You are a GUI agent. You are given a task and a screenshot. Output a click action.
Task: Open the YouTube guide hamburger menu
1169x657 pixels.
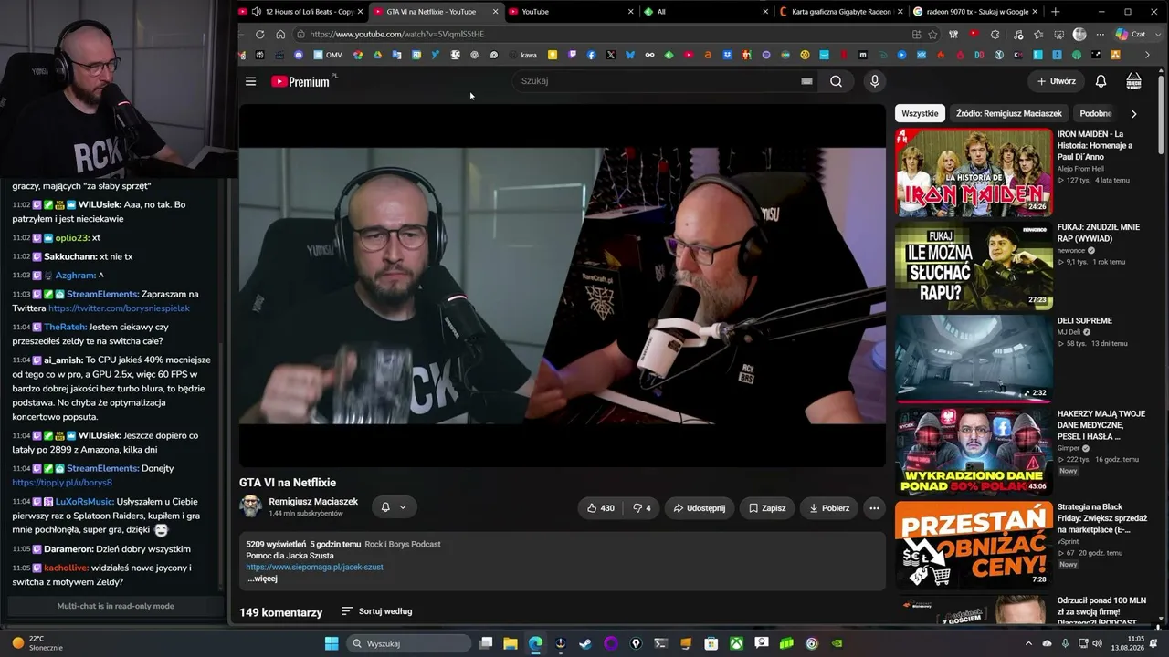[250, 81]
